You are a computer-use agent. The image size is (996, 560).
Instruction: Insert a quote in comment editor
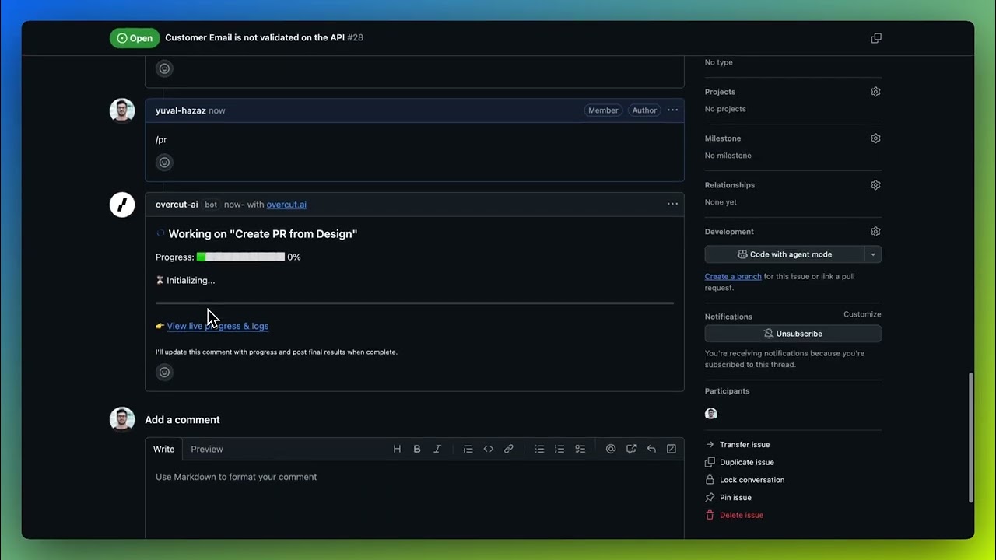pos(468,449)
